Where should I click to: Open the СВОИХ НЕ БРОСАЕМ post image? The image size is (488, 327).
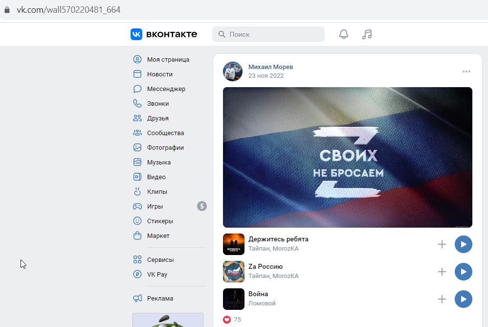(347, 157)
